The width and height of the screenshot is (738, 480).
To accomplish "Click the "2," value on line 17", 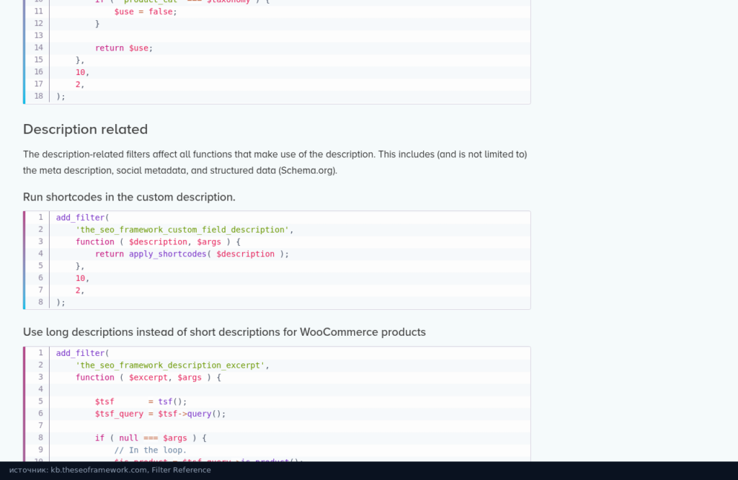I will [80, 84].
